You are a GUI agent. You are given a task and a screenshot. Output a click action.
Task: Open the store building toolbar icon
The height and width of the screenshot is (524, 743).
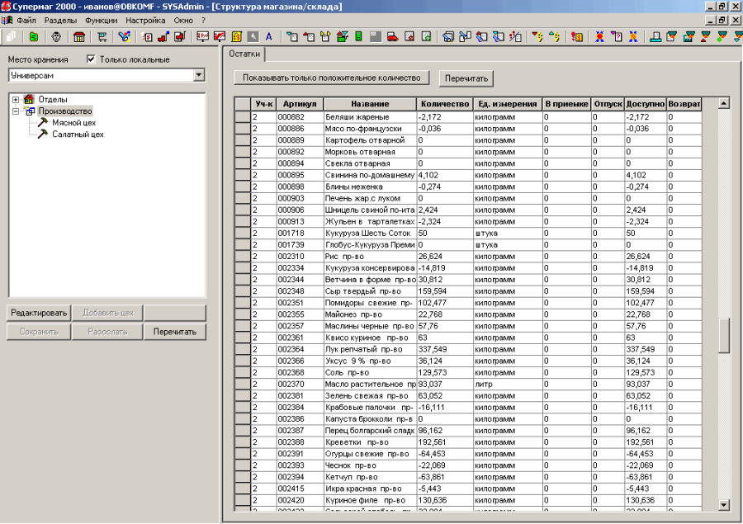[79, 37]
